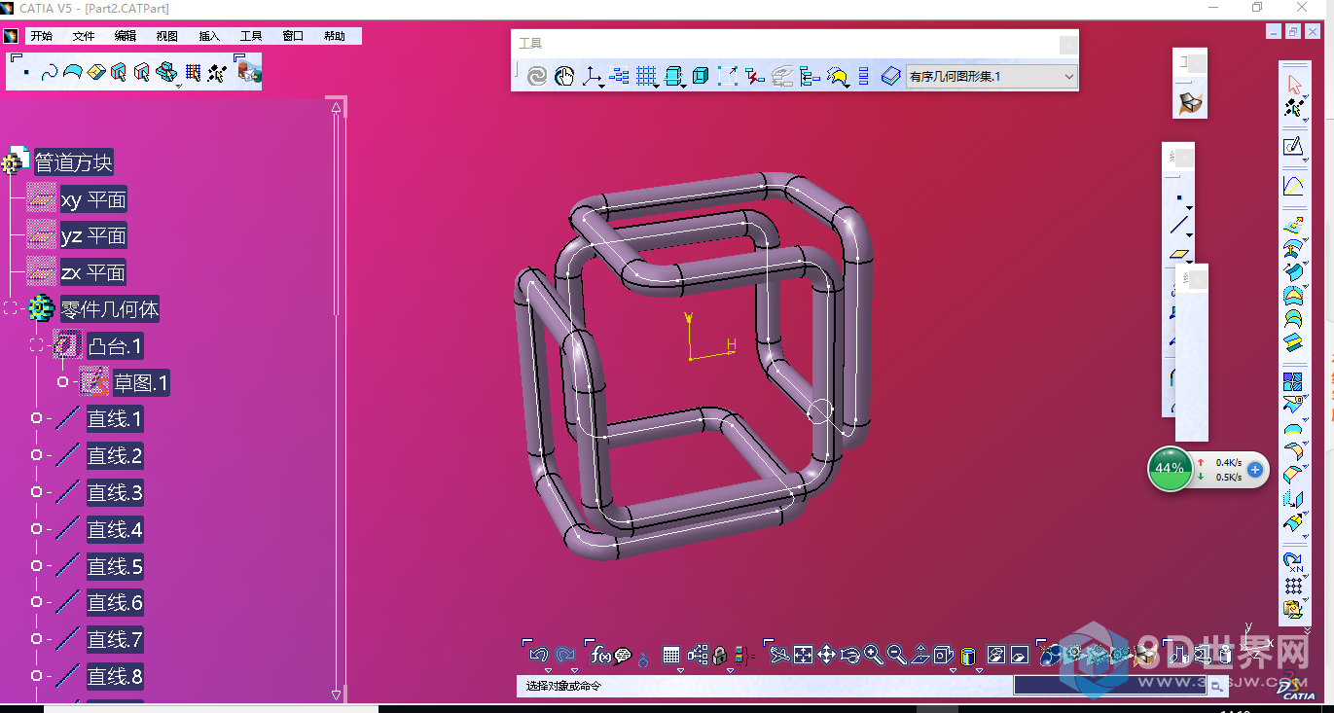
Task: Collapse the 凸台.1 node
Action: click(x=37, y=345)
